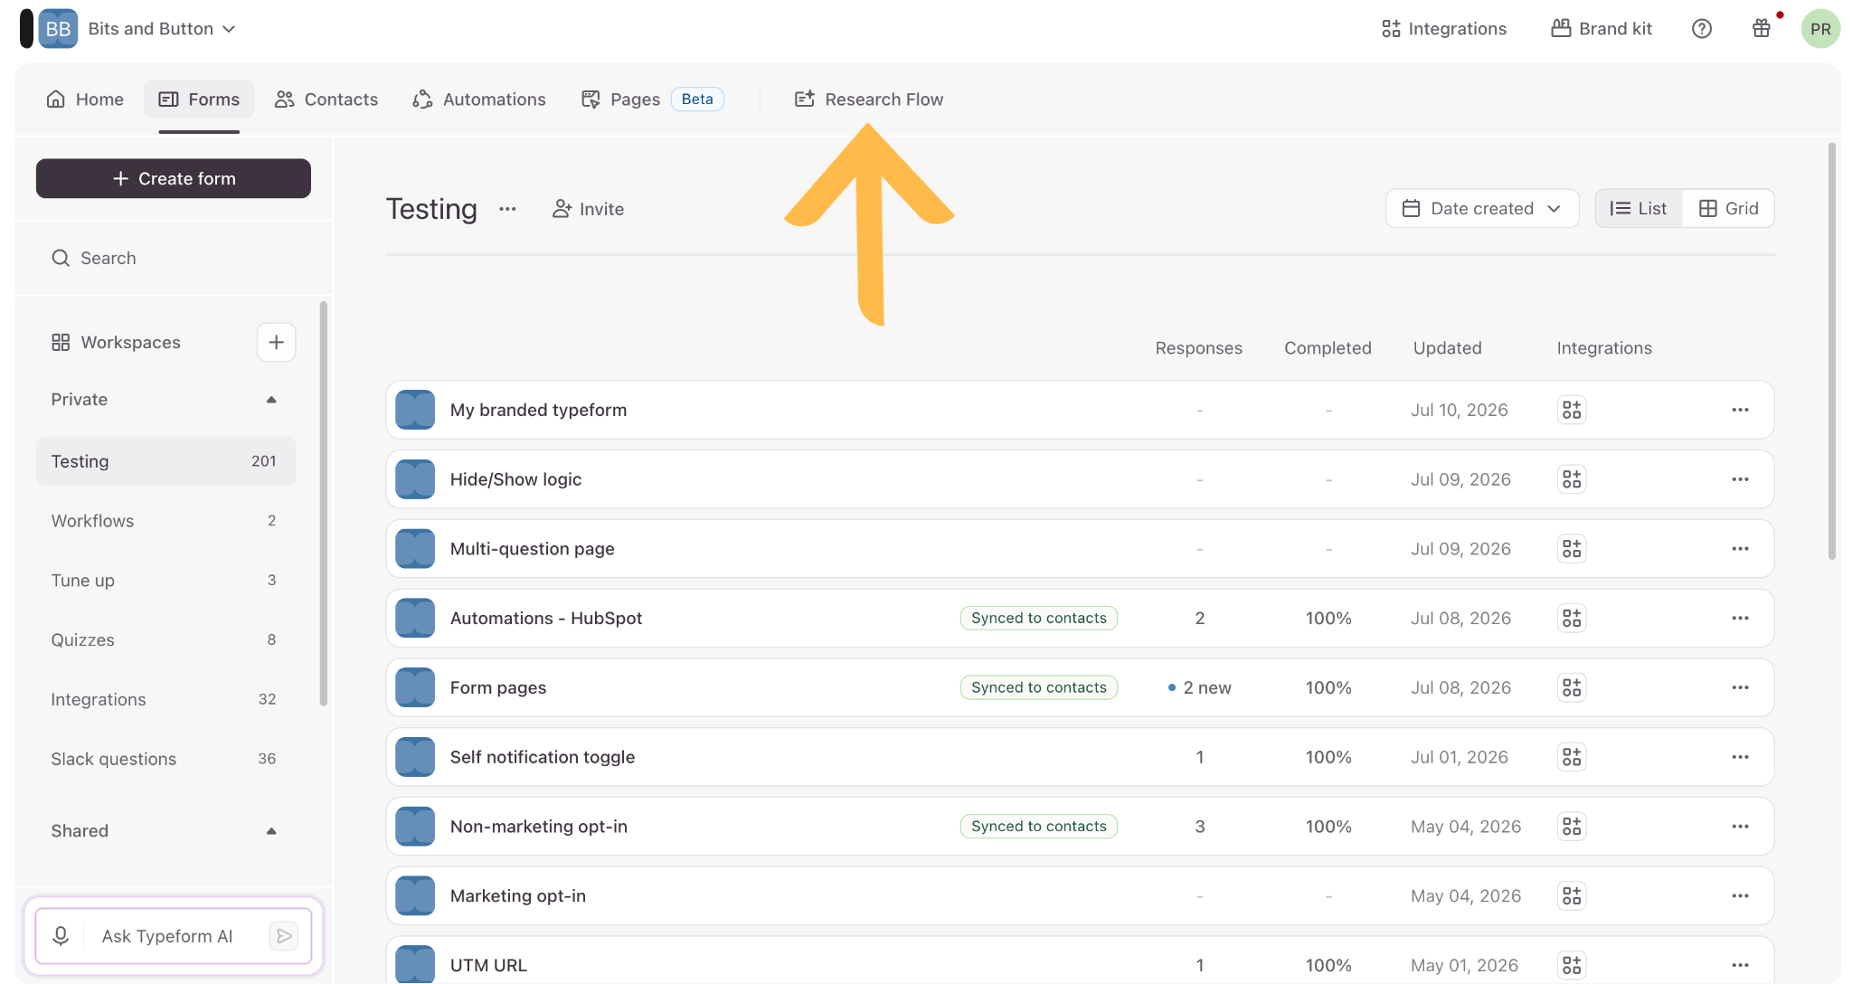Open integrations icon for Form pages
This screenshot has height=984, width=1852.
1572,687
